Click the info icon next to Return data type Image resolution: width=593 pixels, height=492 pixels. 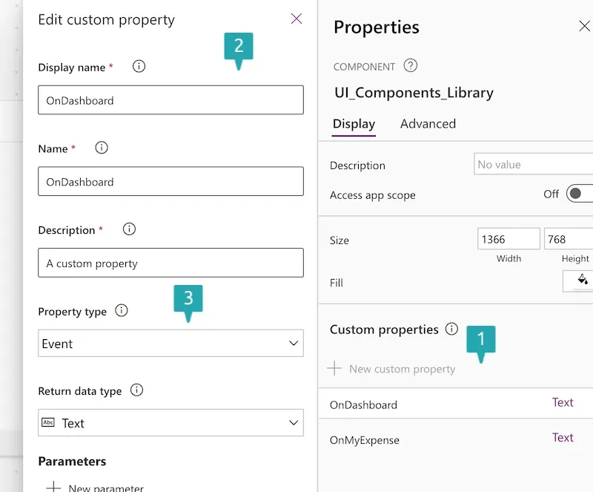(136, 390)
